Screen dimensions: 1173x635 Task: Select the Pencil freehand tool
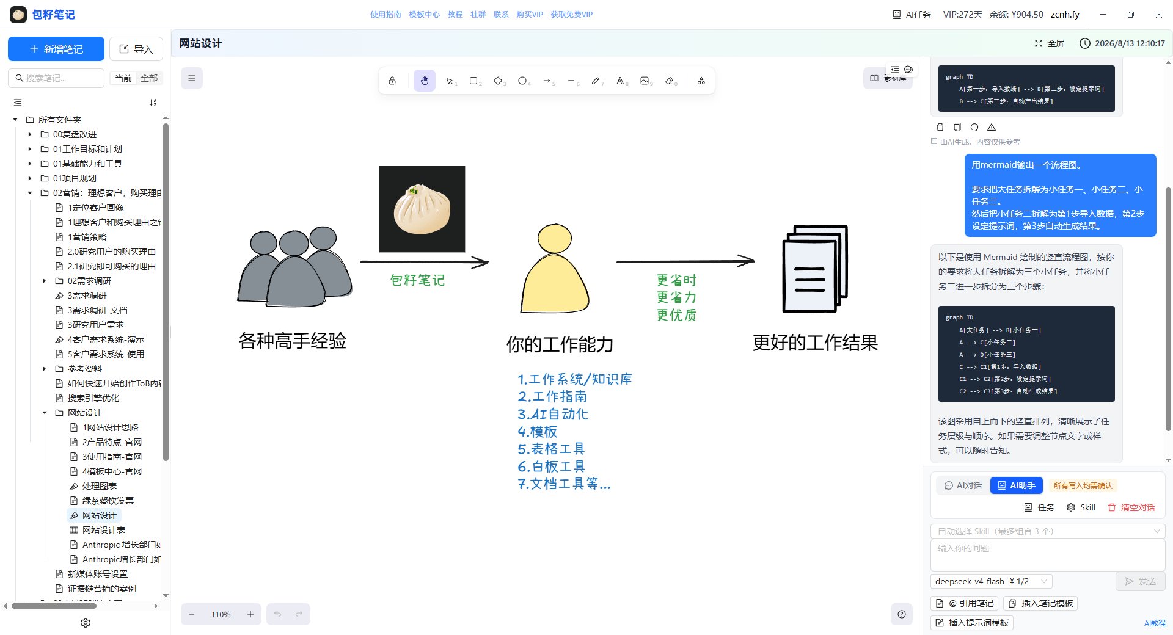coord(597,81)
